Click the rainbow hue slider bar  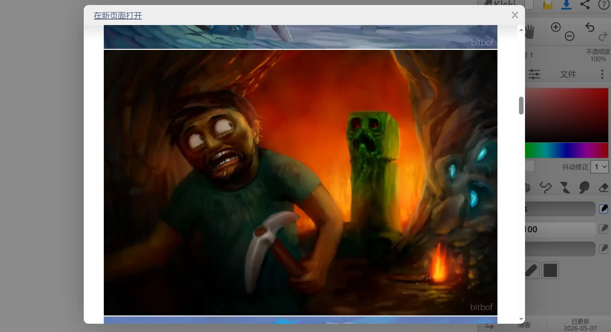[x=566, y=150]
